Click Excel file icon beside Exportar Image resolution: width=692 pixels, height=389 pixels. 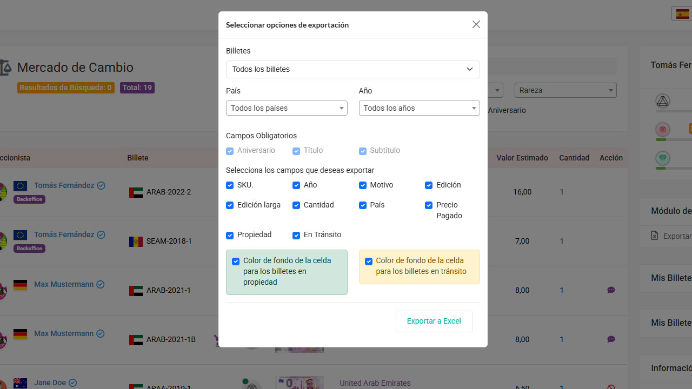tap(655, 236)
